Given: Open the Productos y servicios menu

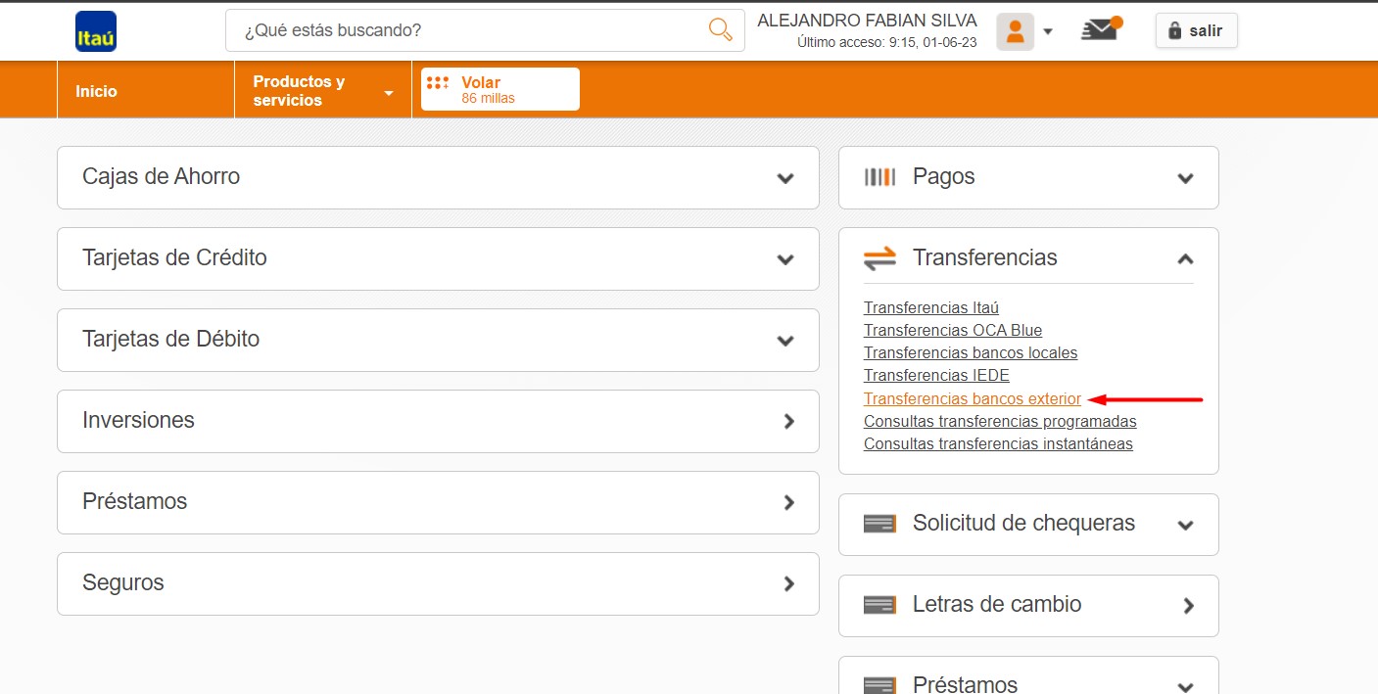Looking at the screenshot, I should [322, 91].
